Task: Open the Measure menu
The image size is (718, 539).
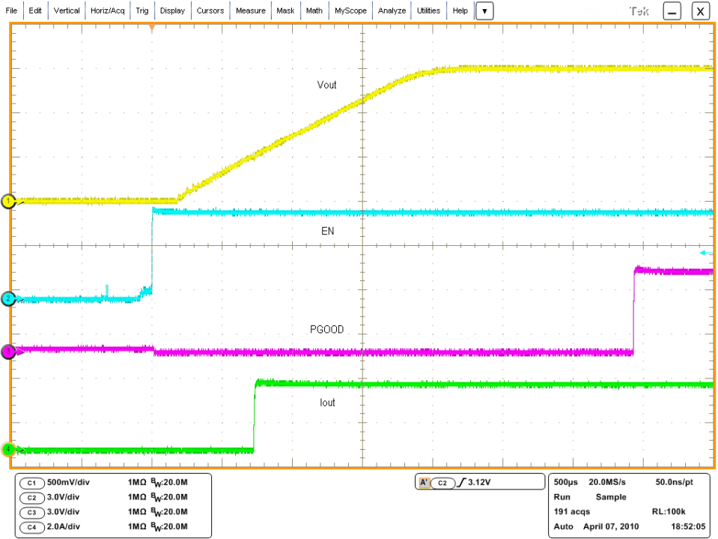Action: [250, 10]
